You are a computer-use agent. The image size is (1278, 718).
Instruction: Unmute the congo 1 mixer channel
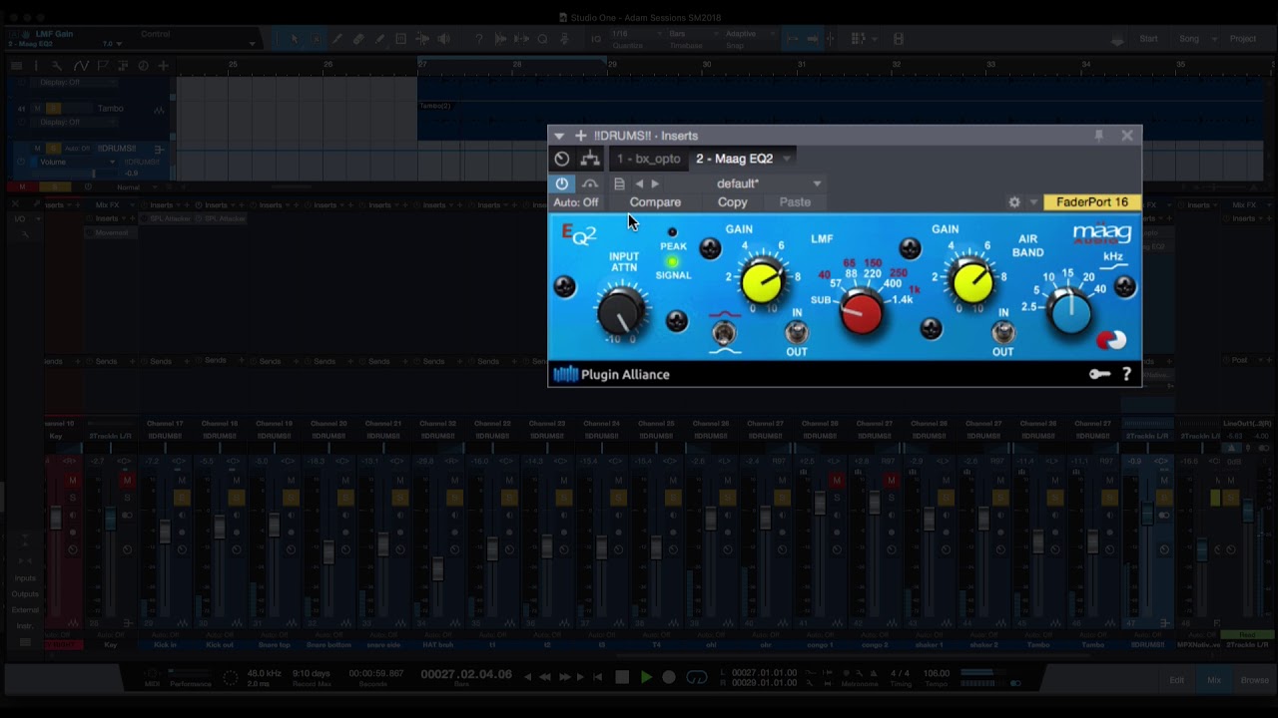pyautogui.click(x=837, y=481)
